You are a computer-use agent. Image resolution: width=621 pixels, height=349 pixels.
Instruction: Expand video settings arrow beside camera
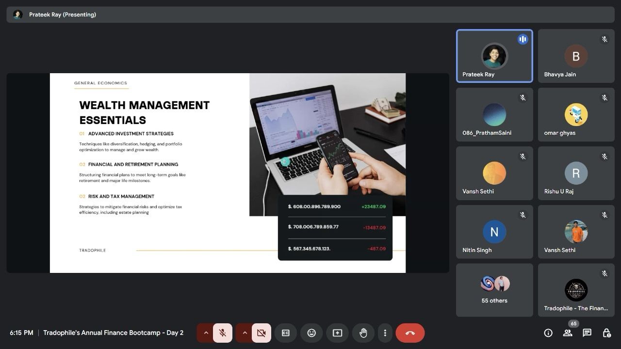[245, 333]
